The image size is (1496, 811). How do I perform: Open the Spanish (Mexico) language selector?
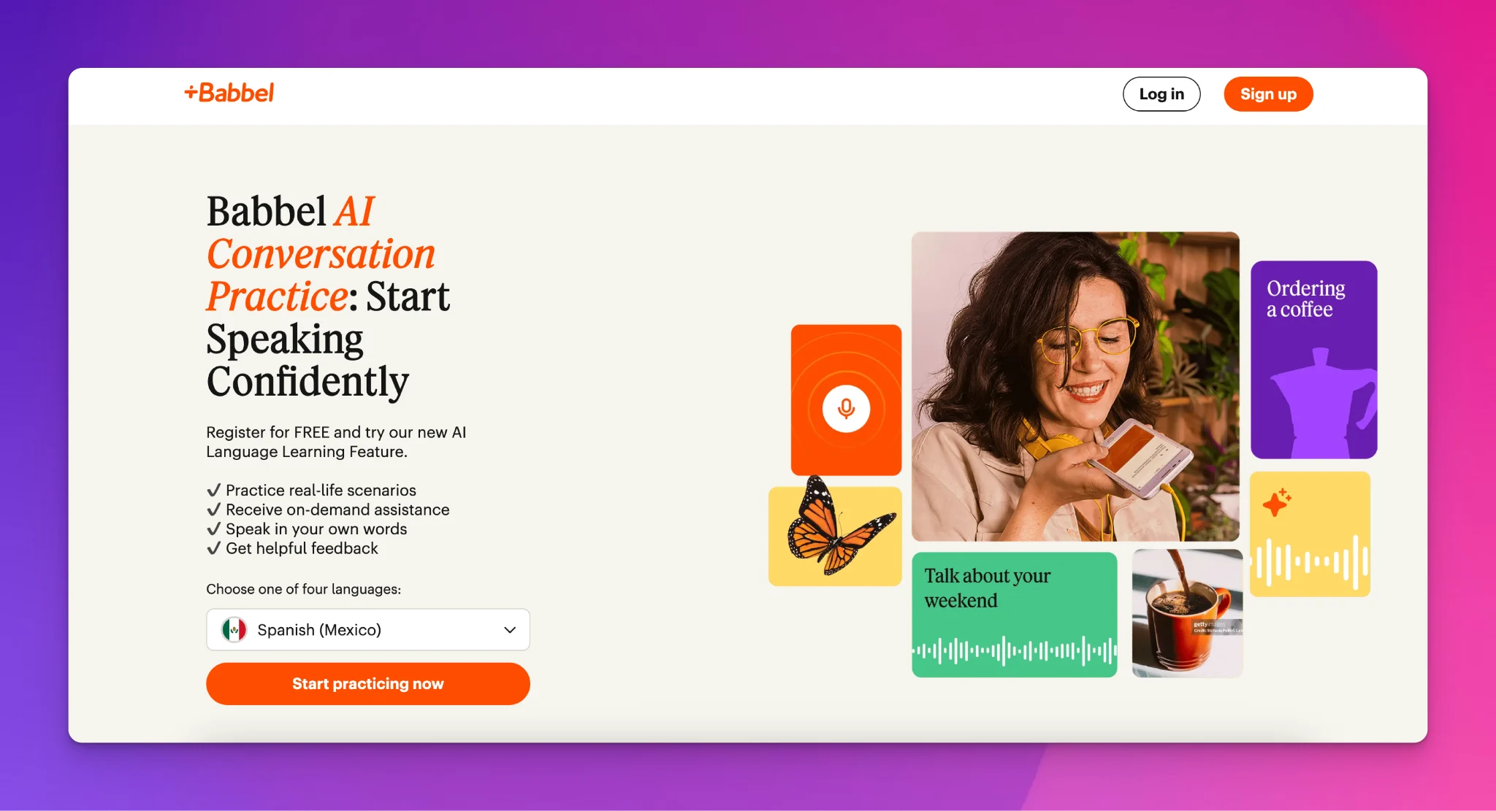[368, 629]
